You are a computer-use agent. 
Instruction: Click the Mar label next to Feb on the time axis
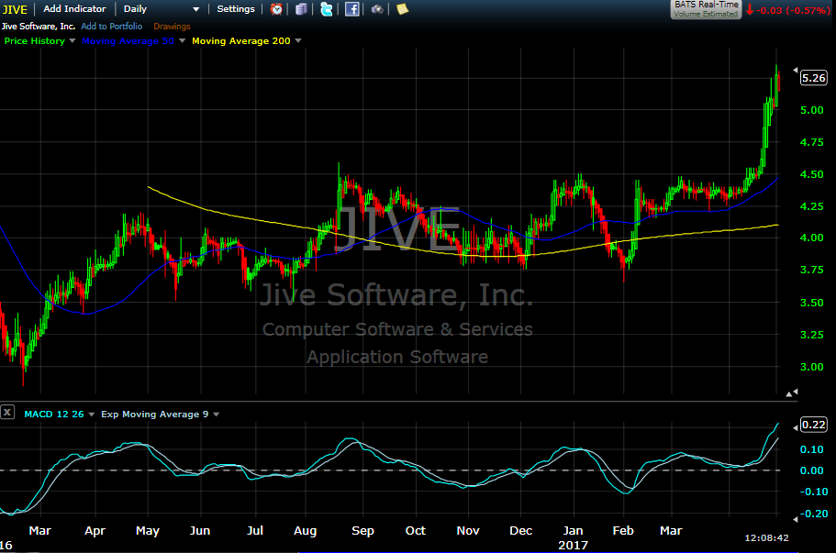click(671, 531)
